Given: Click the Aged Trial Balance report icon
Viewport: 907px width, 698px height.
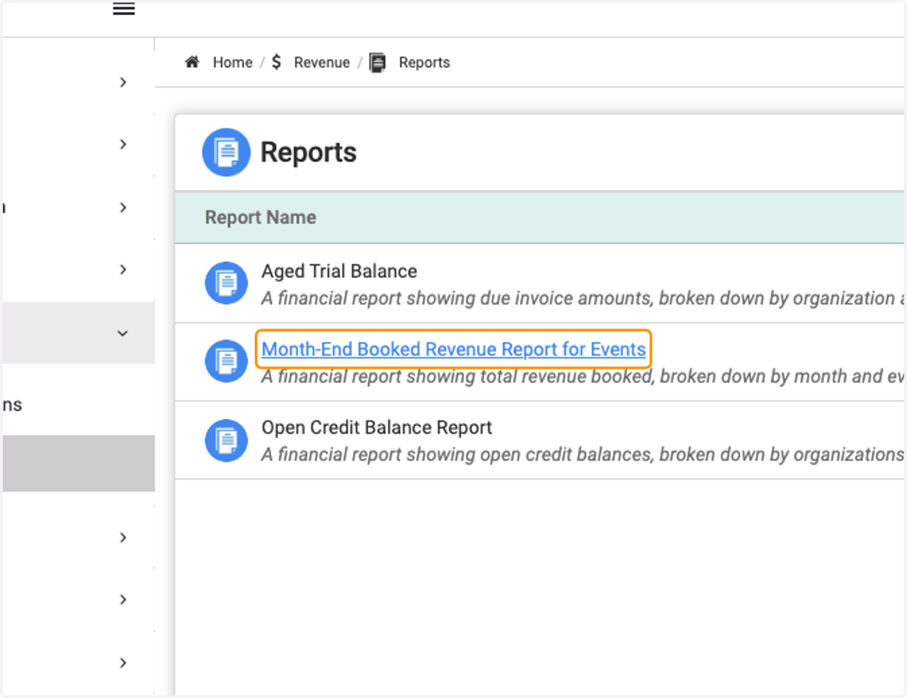Looking at the screenshot, I should (x=226, y=283).
